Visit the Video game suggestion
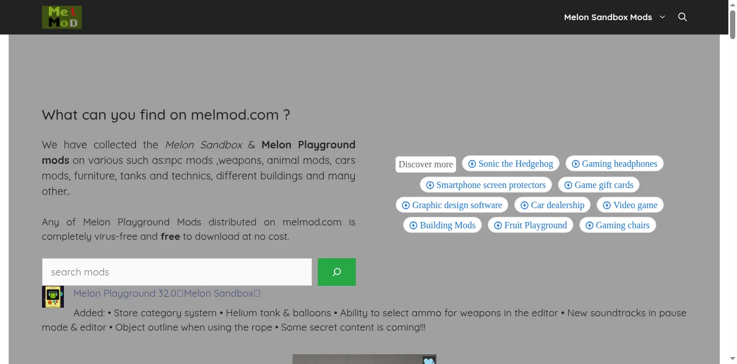 pos(630,205)
